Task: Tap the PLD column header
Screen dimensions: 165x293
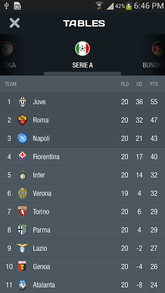Action: (x=125, y=84)
